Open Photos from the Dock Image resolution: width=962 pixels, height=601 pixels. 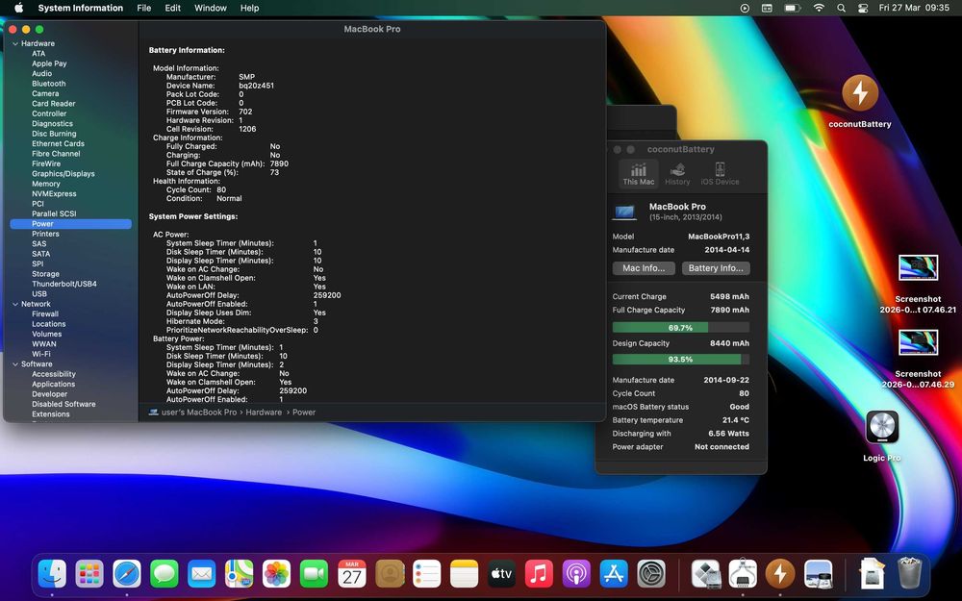click(x=277, y=574)
